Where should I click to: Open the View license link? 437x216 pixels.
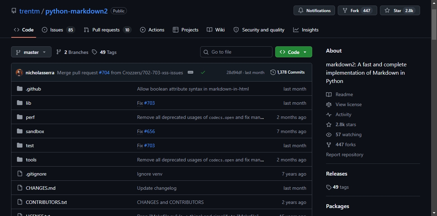click(344, 104)
